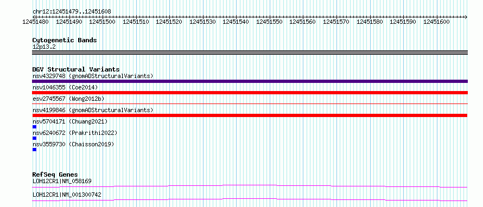Image resolution: width=483 pixels, height=207 pixels.
Task: Click ruler tick label 12451600
Action: pos(436,22)
